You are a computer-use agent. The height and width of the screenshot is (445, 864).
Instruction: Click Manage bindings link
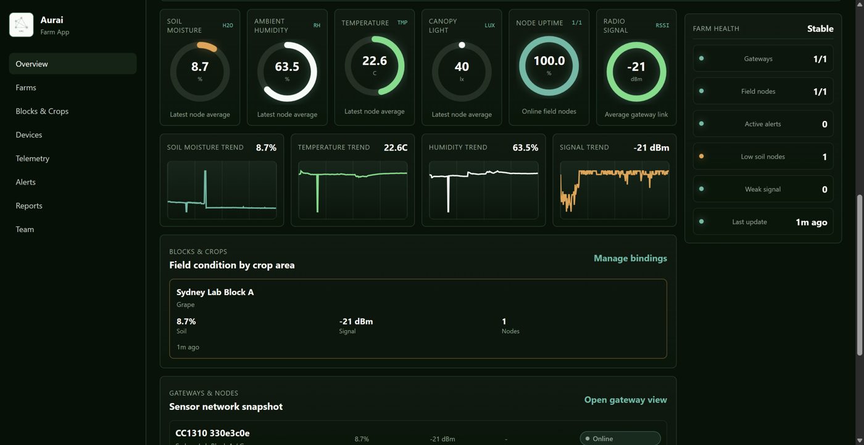[x=630, y=258]
